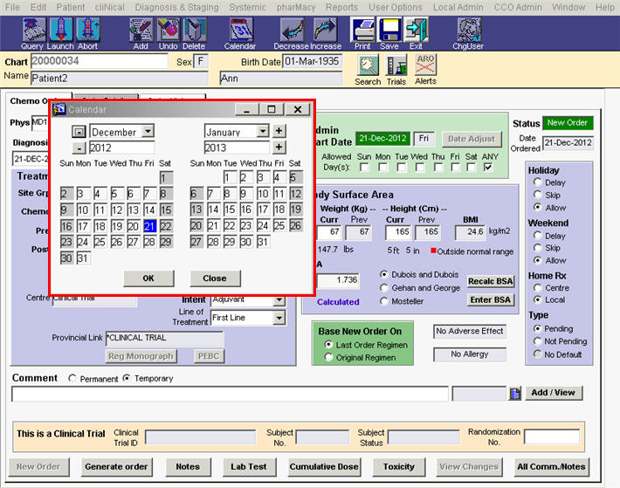Open the Trials icon

396,66
